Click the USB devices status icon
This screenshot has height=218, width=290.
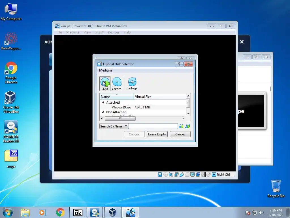click(x=182, y=175)
